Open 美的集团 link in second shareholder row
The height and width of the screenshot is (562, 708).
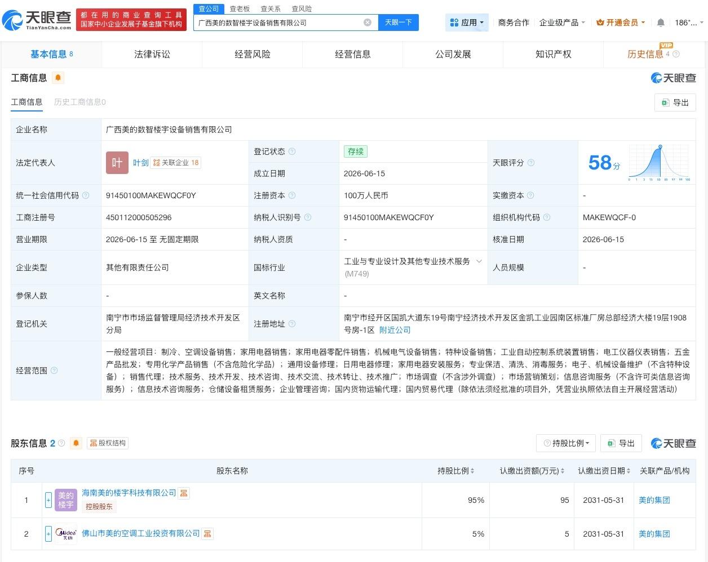pos(654,534)
